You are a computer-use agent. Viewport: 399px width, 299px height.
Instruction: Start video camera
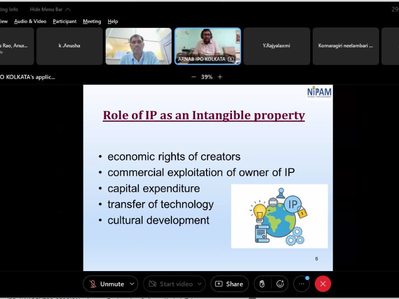pos(171,284)
